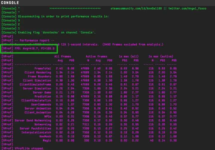
Task: Select the Client_Animation row label
Action: click(x=38, y=112)
